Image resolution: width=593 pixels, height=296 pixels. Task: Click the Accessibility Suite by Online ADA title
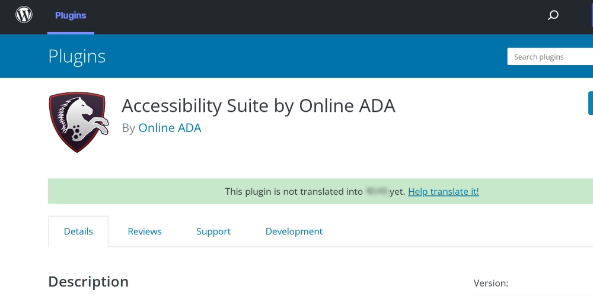tap(259, 106)
